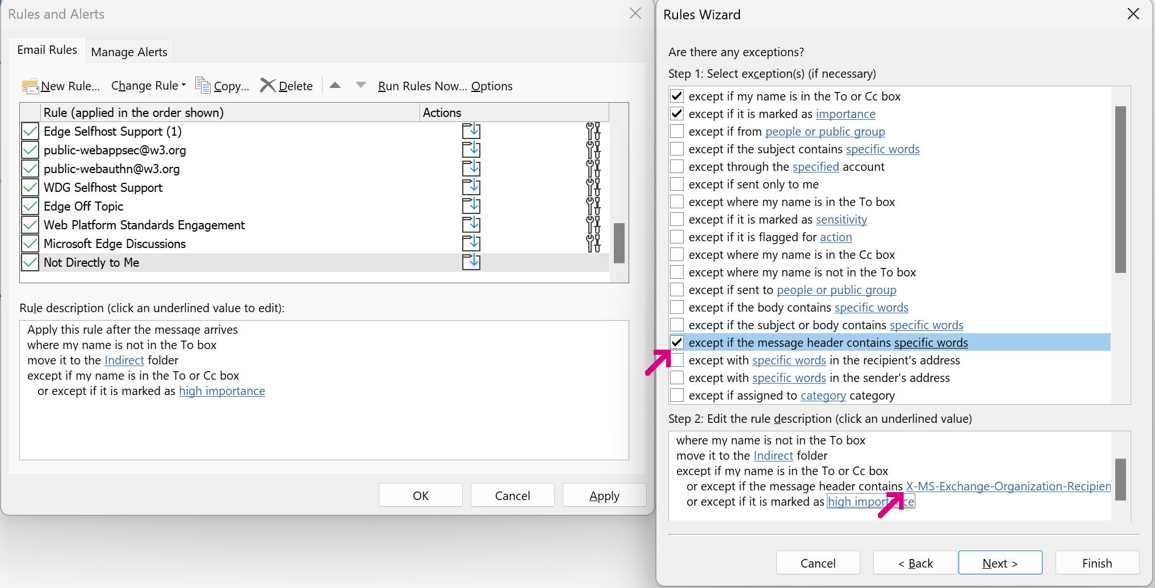Open the 'Indirect' folder link in Rules Wizard
This screenshot has height=588, width=1155.
click(773, 456)
